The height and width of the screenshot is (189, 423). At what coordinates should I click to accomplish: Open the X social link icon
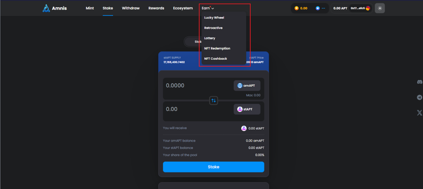point(420,113)
